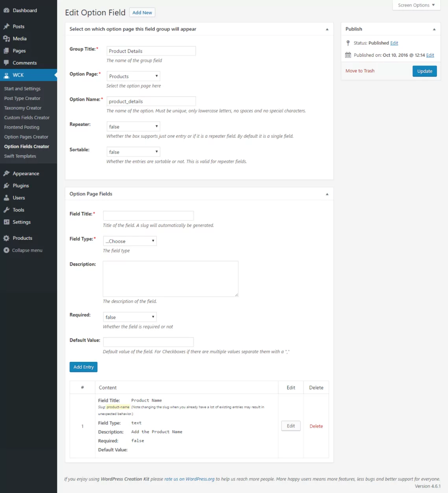The height and width of the screenshot is (493, 448).
Task: Open the Option Page dropdown
Action: tap(133, 76)
